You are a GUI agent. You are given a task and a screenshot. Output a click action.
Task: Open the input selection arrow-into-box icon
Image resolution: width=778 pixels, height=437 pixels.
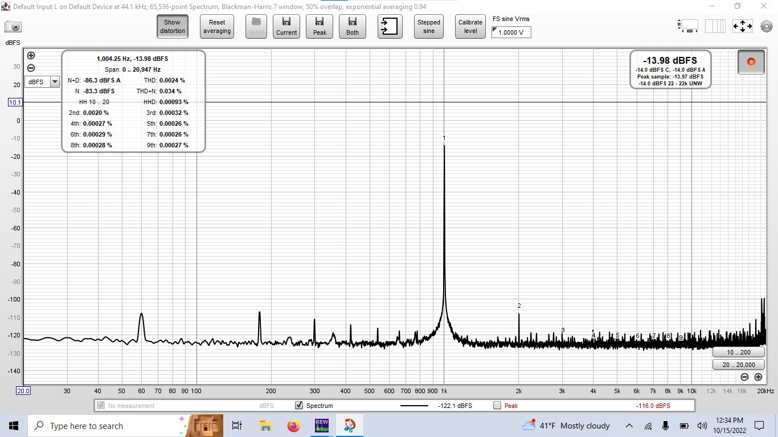click(x=390, y=27)
